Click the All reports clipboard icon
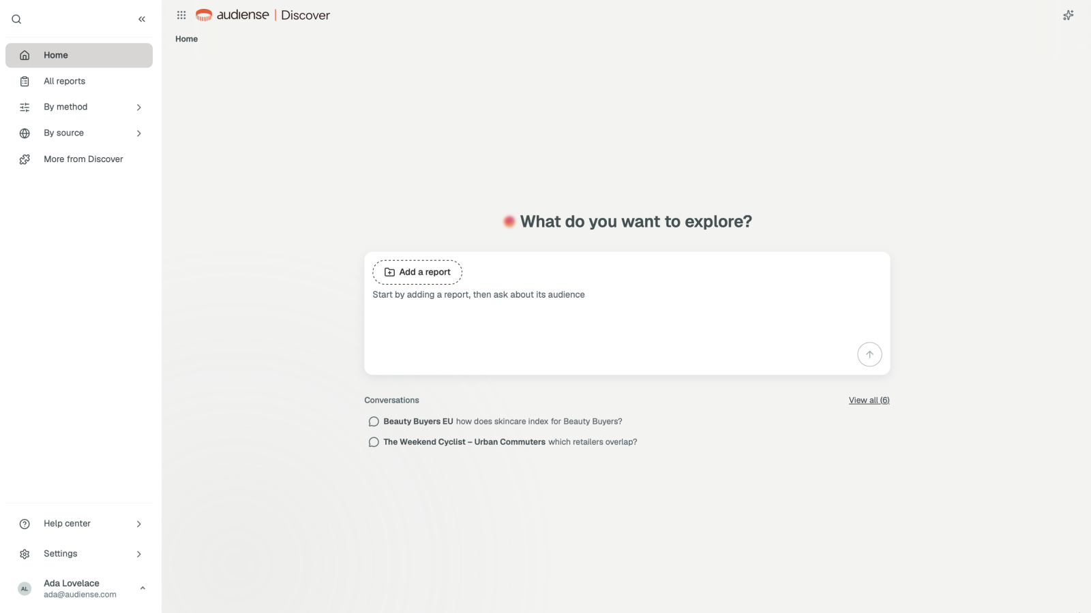 (25, 81)
